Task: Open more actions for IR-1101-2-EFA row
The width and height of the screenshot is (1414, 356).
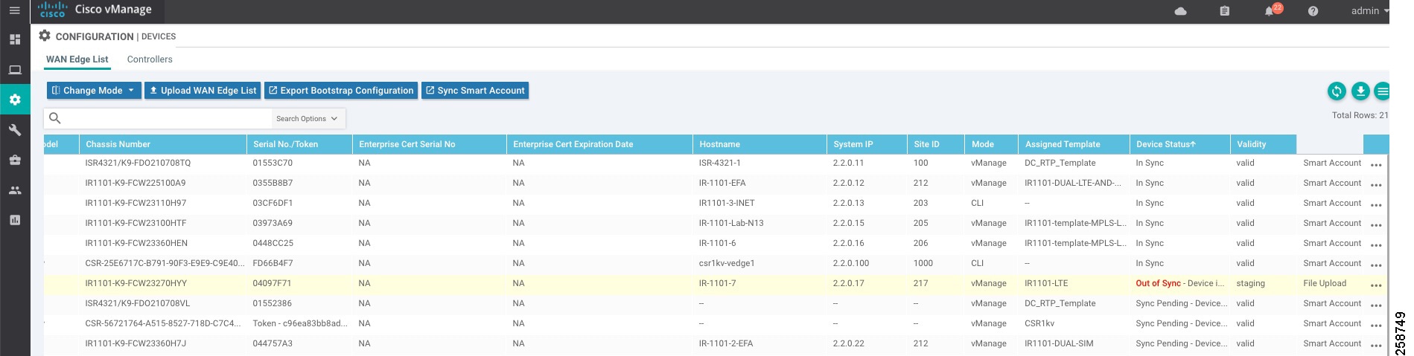Action: click(1376, 346)
